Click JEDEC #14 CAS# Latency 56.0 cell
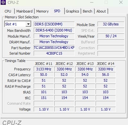The image size is (128, 125). (106, 75)
